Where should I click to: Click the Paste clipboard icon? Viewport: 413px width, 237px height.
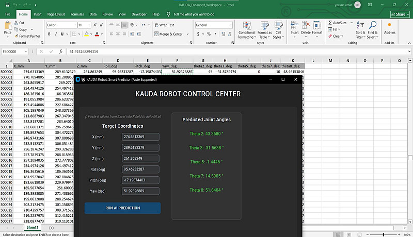point(8,26)
